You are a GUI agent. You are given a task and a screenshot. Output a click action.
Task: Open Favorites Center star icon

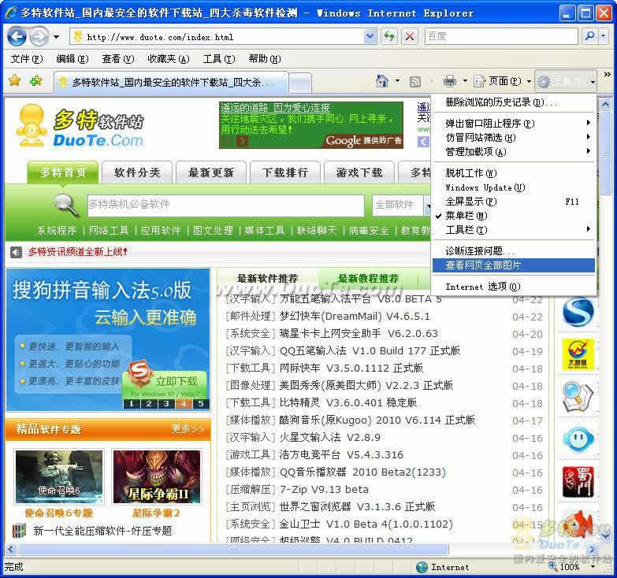click(x=14, y=81)
